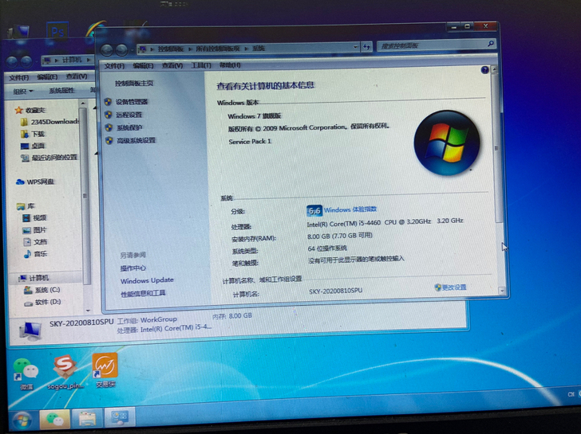The width and height of the screenshot is (581, 434).
Task: Open 查看(V) menu in System window
Action: (172, 65)
